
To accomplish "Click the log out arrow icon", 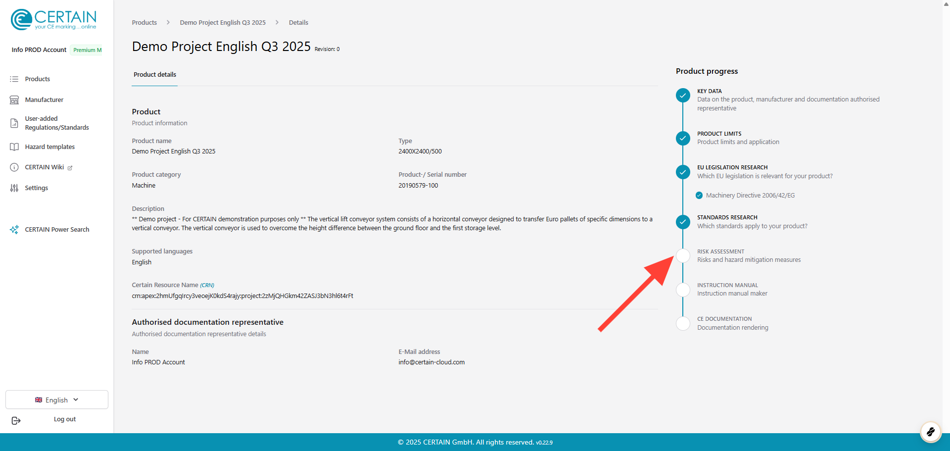I will click(16, 420).
